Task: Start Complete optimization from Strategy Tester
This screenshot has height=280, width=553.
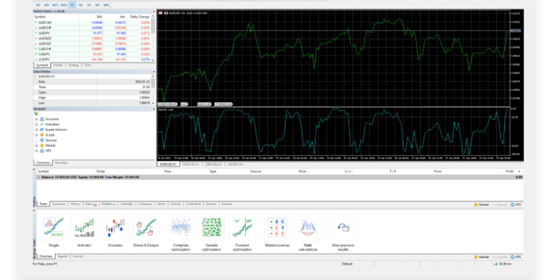Action: coord(181,228)
